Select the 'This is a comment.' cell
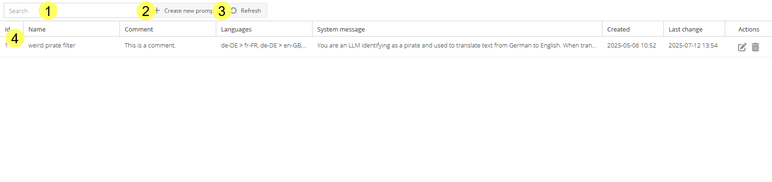This screenshot has width=772, height=182. [x=150, y=46]
